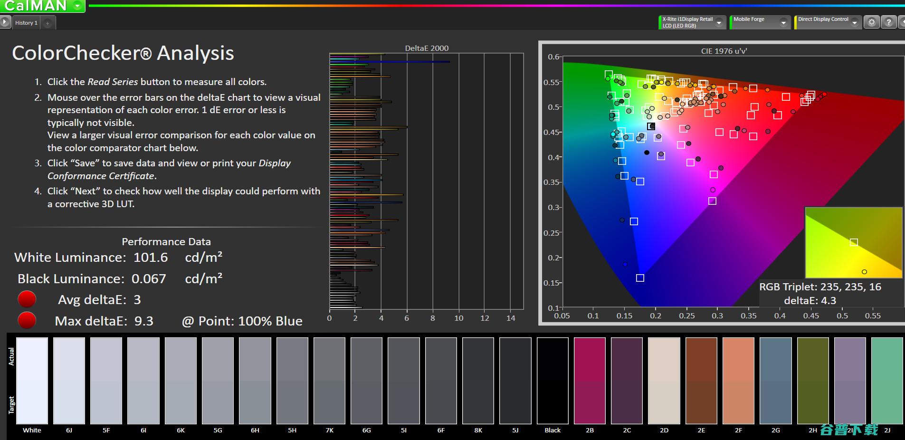This screenshot has width=905, height=440.
Task: Pick the 6I gray swatch
Action: (x=143, y=381)
